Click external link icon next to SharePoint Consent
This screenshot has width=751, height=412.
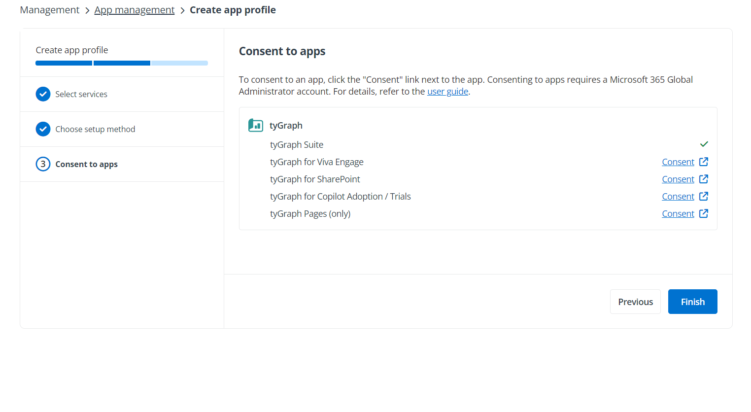click(x=704, y=179)
